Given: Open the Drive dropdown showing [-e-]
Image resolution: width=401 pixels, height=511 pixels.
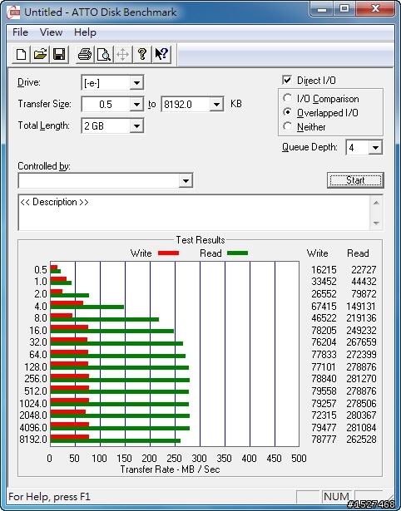Looking at the screenshot, I should pyautogui.click(x=136, y=83).
